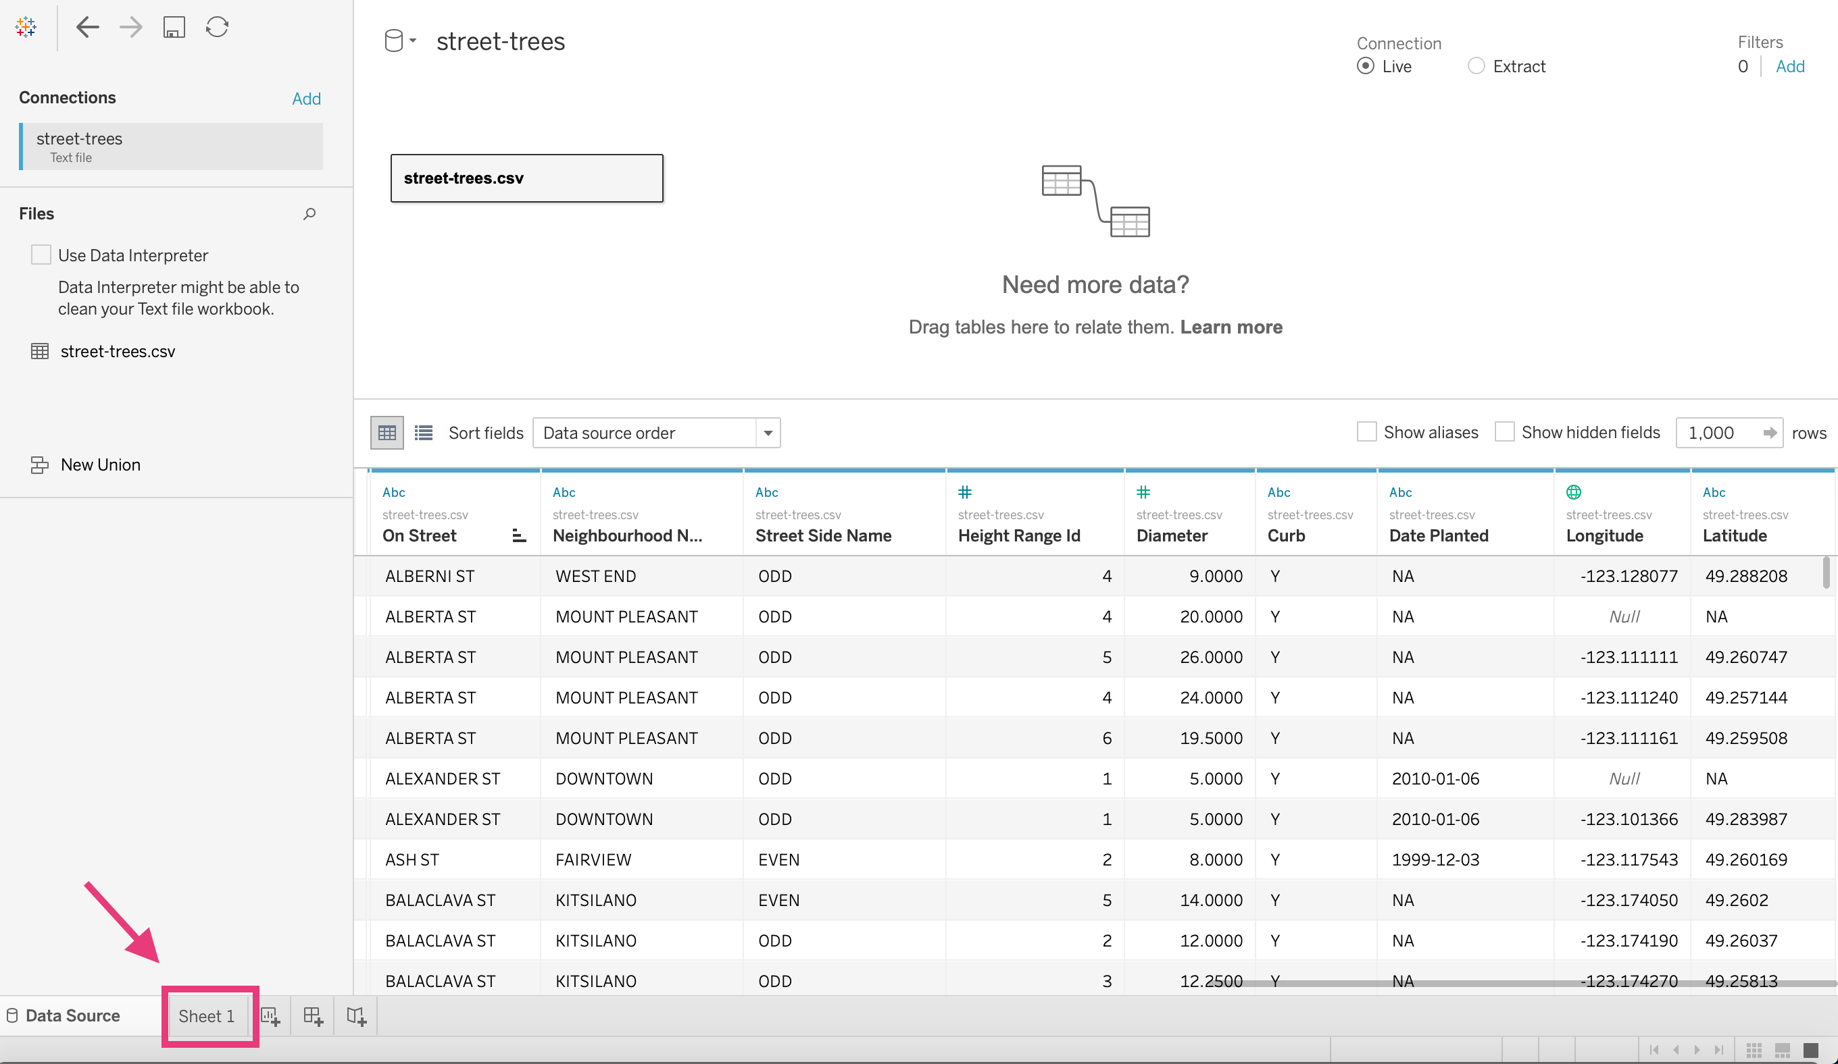Click the save icon in the toolbar
The image size is (1838, 1064).
point(174,28)
